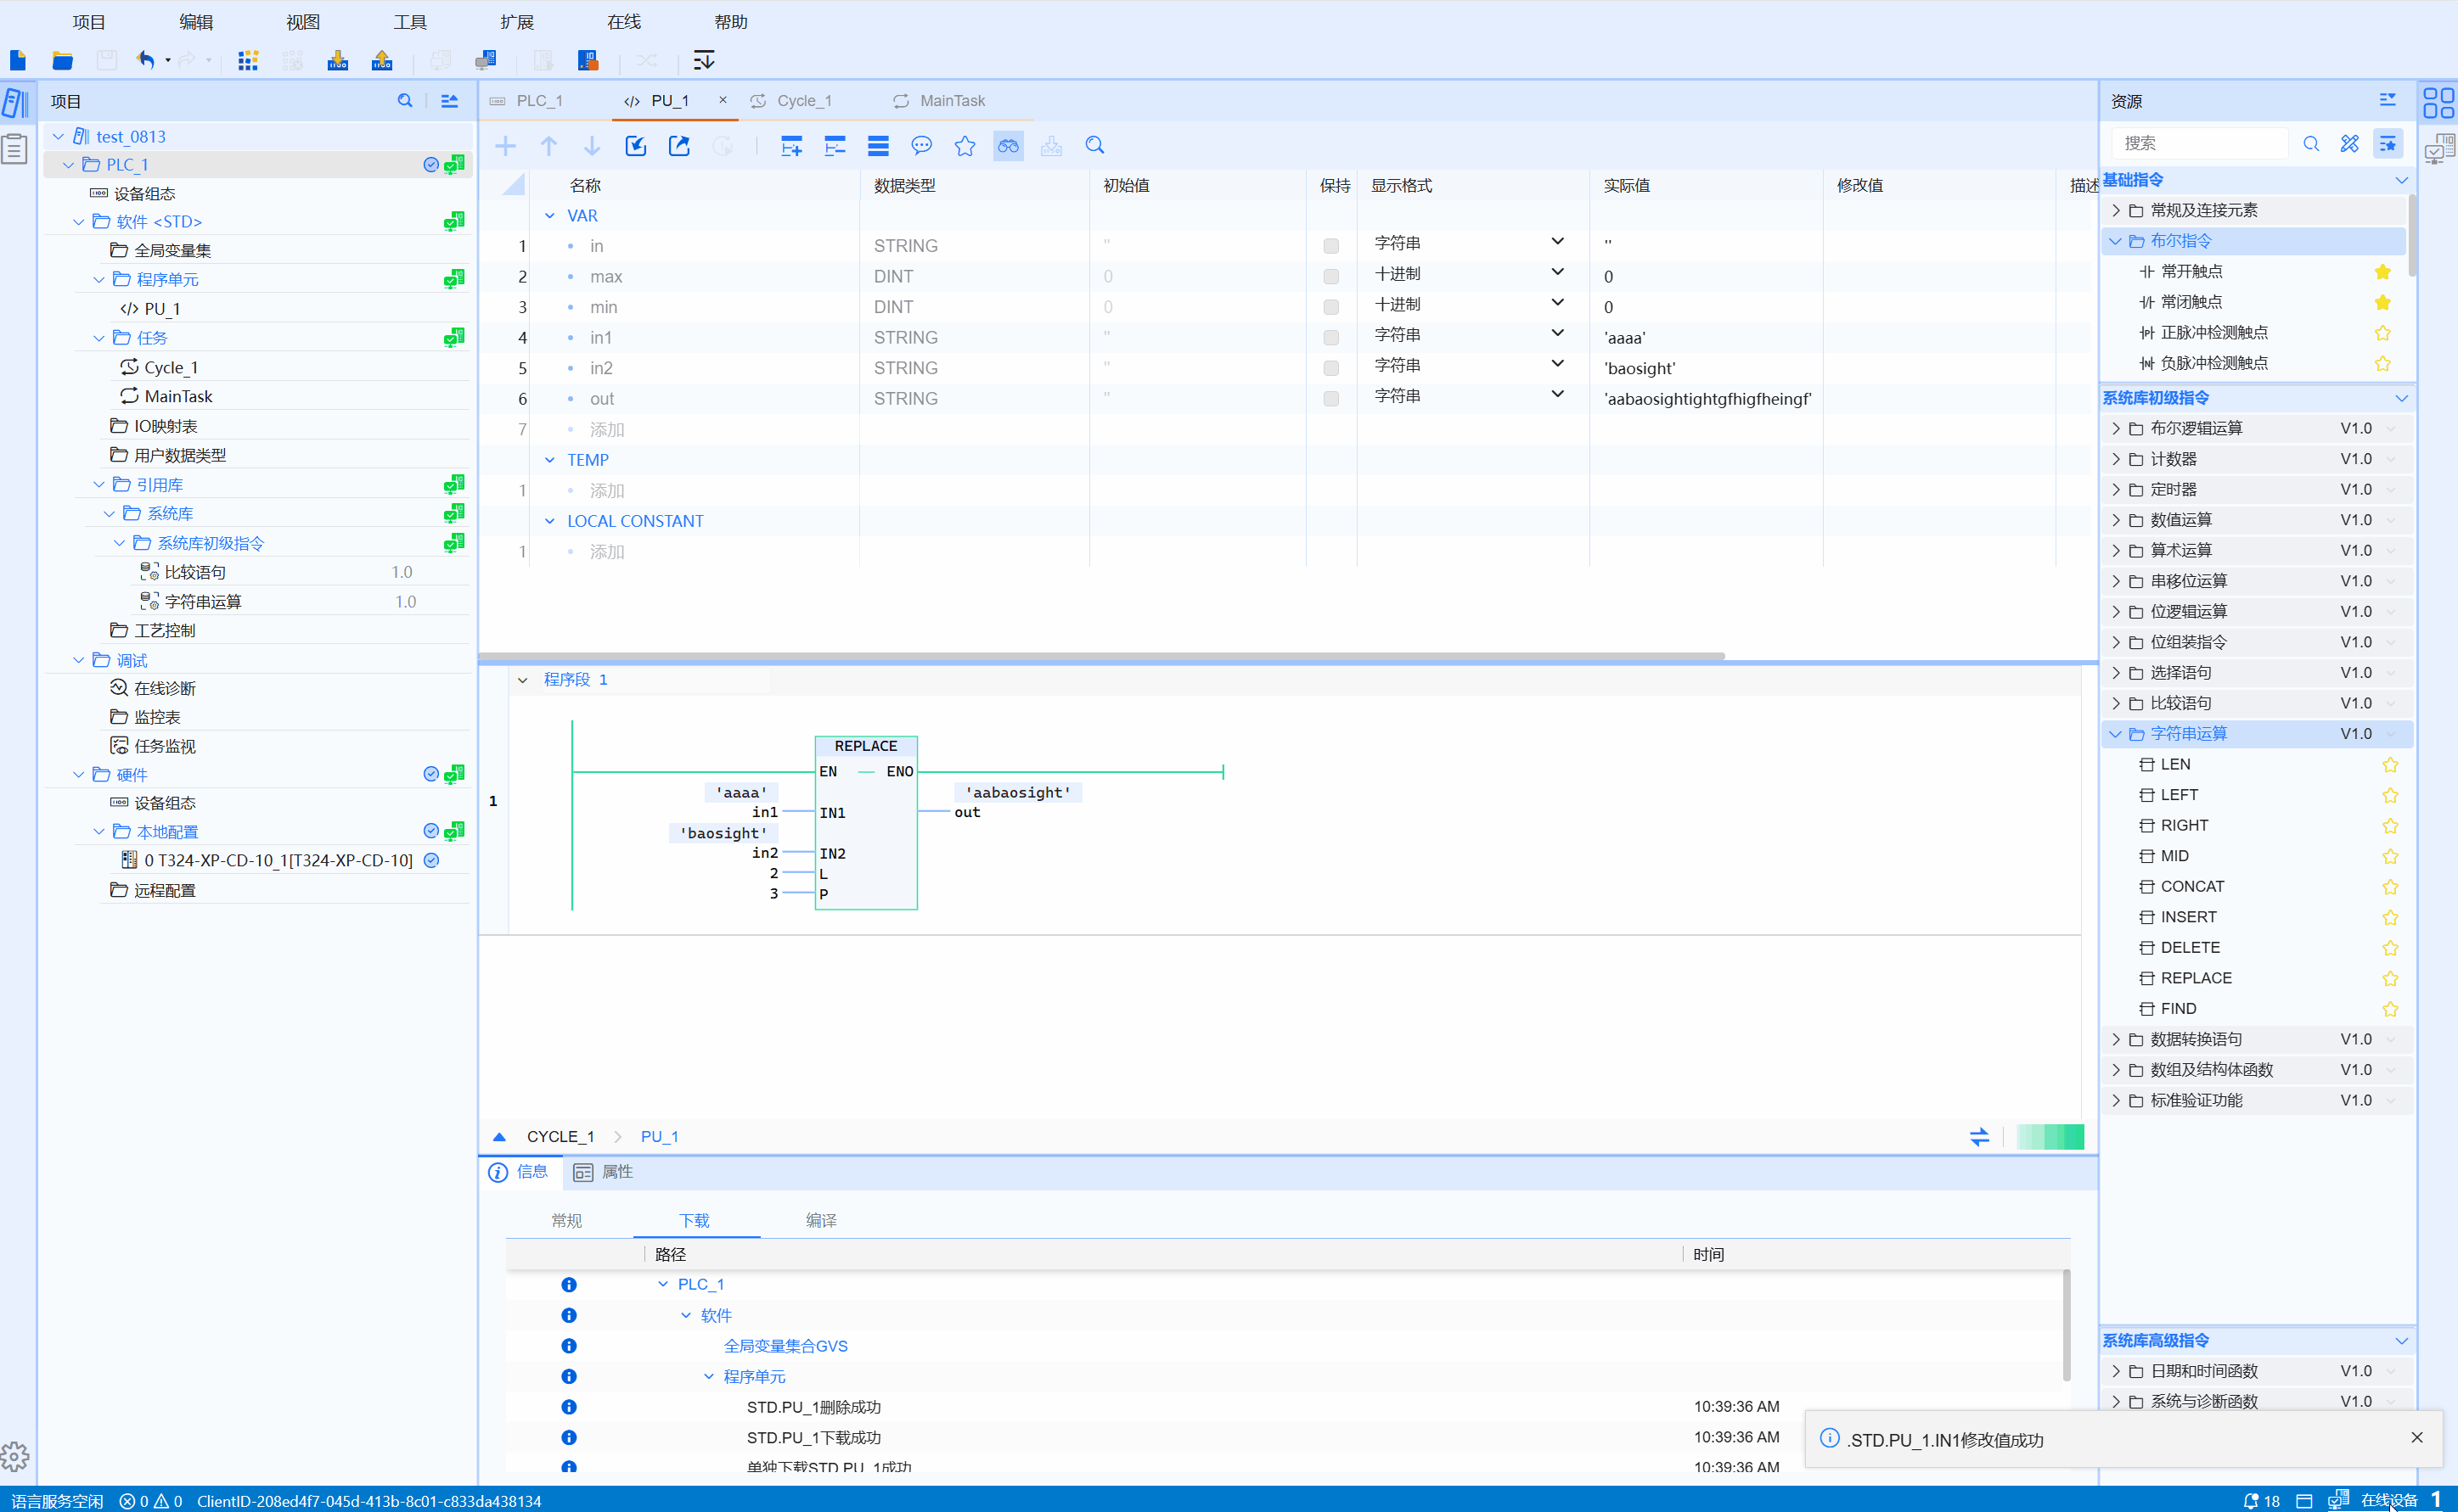Screen dimensions: 2458x1512
Task: Click the open folder icon in main toolbar
Action: (x=62, y=60)
